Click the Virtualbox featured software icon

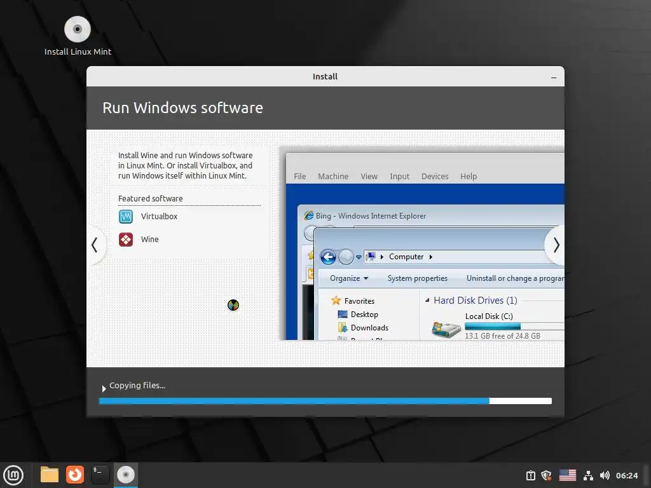click(x=126, y=217)
